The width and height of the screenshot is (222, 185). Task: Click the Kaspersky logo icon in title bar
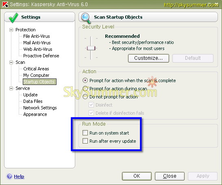[x=5, y=4]
